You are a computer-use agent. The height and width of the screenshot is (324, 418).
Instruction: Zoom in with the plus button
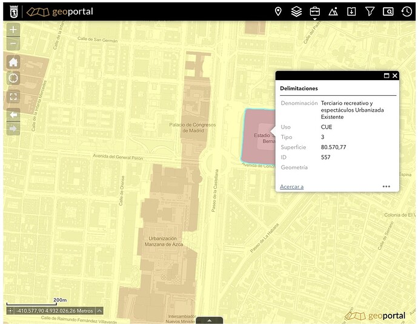pyautogui.click(x=13, y=30)
